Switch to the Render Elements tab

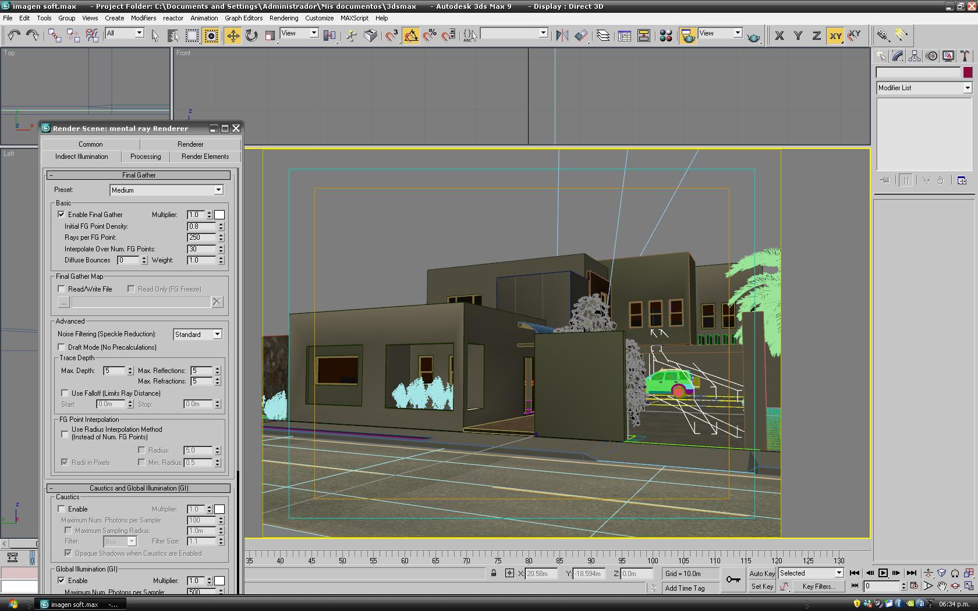click(x=205, y=157)
